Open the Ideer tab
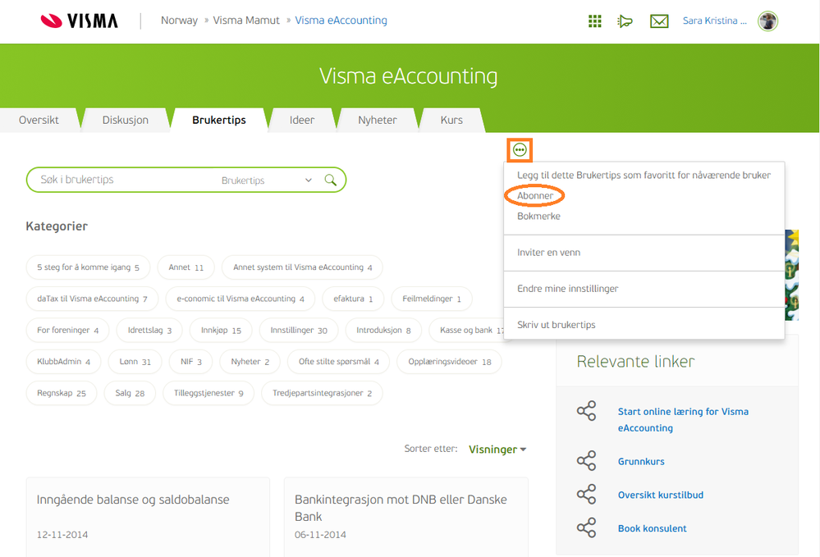Viewport: 820px width, 557px height. pyautogui.click(x=302, y=121)
